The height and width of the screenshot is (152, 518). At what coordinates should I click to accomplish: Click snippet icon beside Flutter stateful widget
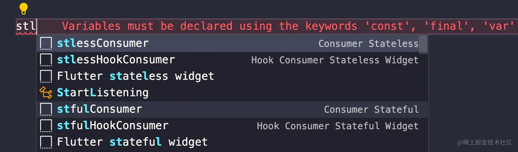[x=46, y=142]
